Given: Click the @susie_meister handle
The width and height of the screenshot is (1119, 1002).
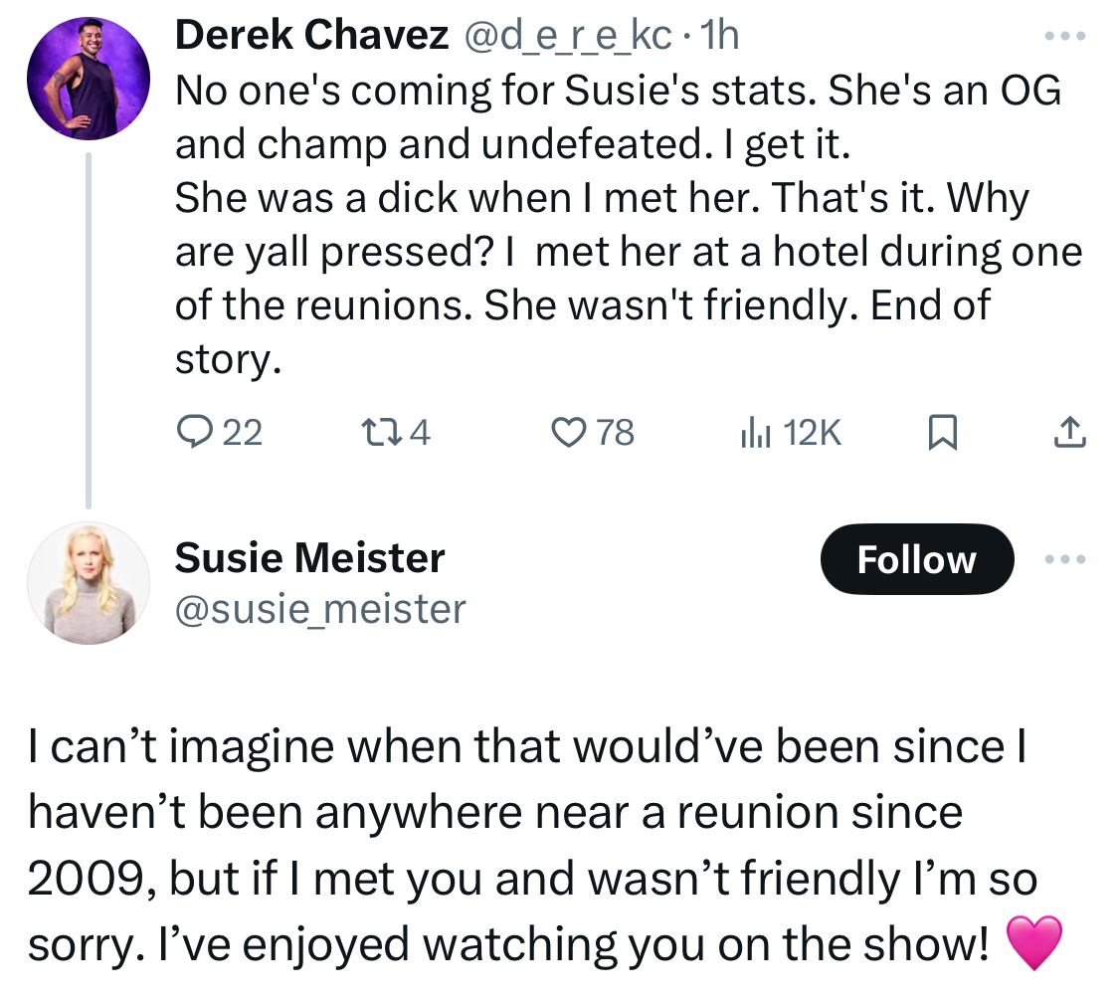Looking at the screenshot, I should click(x=320, y=609).
